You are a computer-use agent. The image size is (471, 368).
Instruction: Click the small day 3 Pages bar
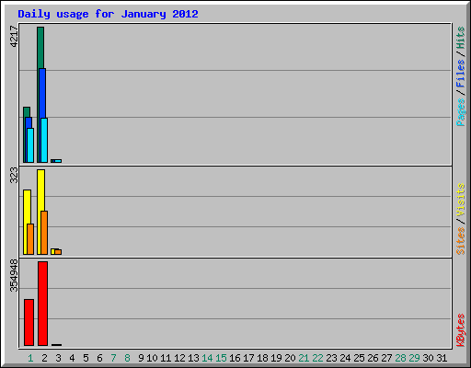click(x=58, y=161)
